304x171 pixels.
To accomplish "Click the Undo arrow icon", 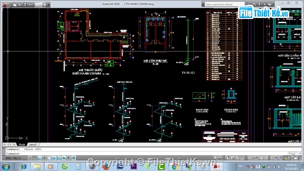I will coord(30,5).
